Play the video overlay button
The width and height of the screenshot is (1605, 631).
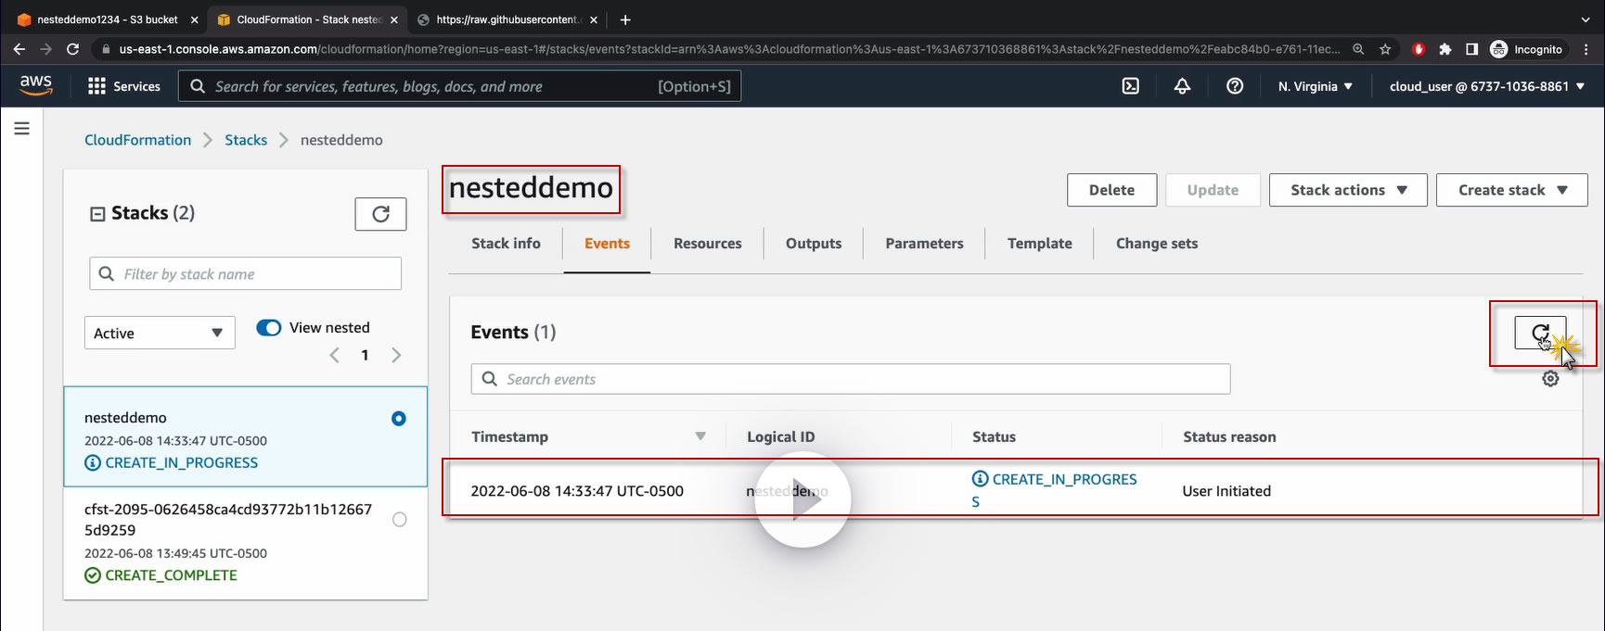click(802, 499)
